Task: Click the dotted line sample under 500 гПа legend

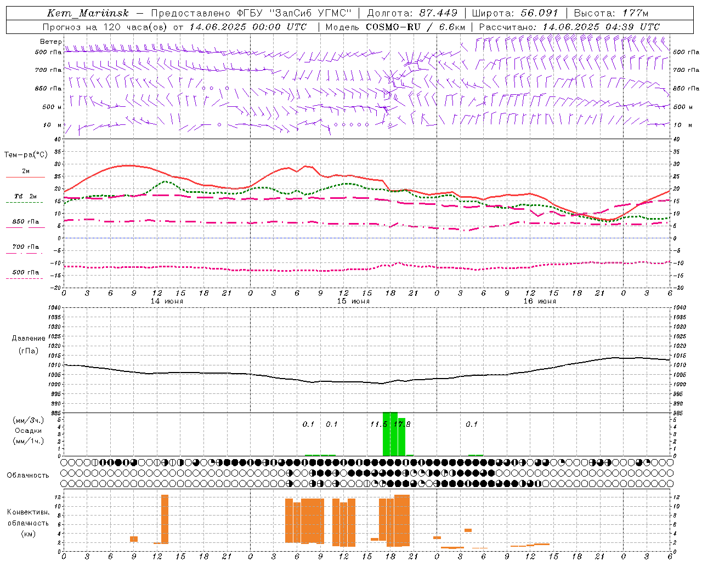Action: (25, 278)
